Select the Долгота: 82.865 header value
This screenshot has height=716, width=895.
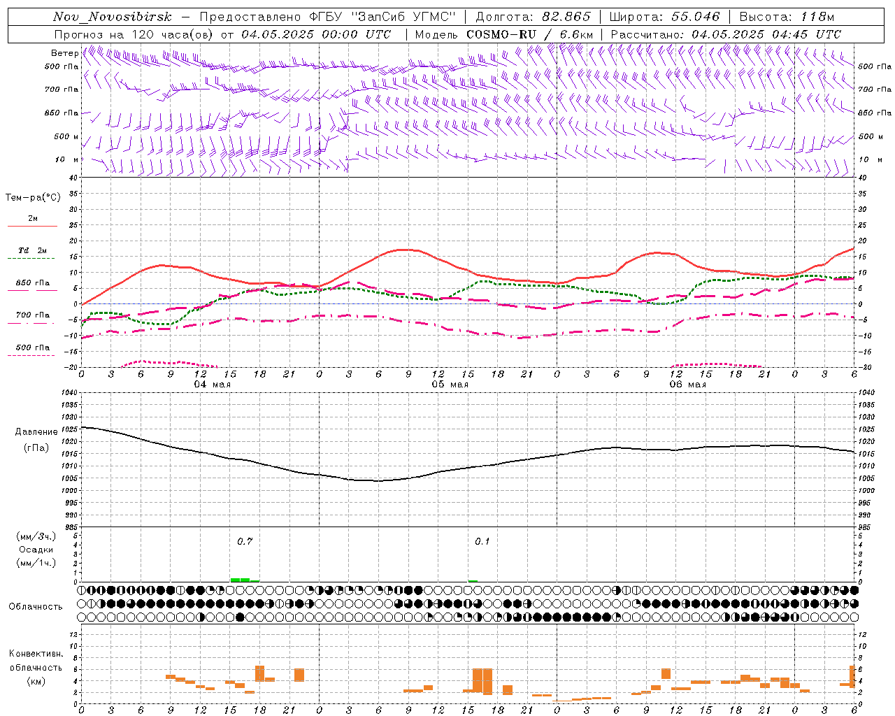[533, 17]
